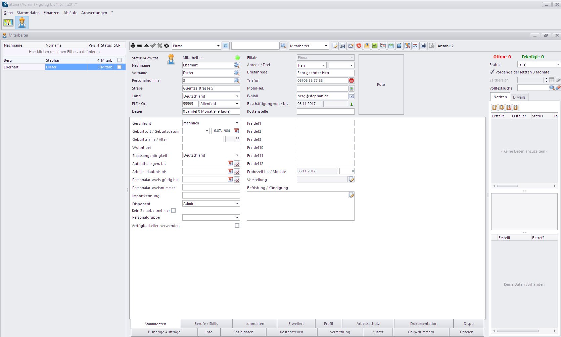Click into the Volltextsuche input field

533,88
